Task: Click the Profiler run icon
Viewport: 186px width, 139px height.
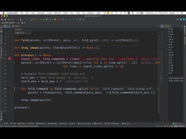Action: tap(50, 19)
